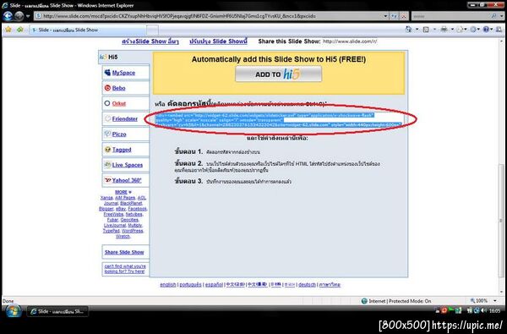Viewport: 507px width, 334px height.
Task: Open the Bebo sharing option
Action: pyautogui.click(x=118, y=88)
